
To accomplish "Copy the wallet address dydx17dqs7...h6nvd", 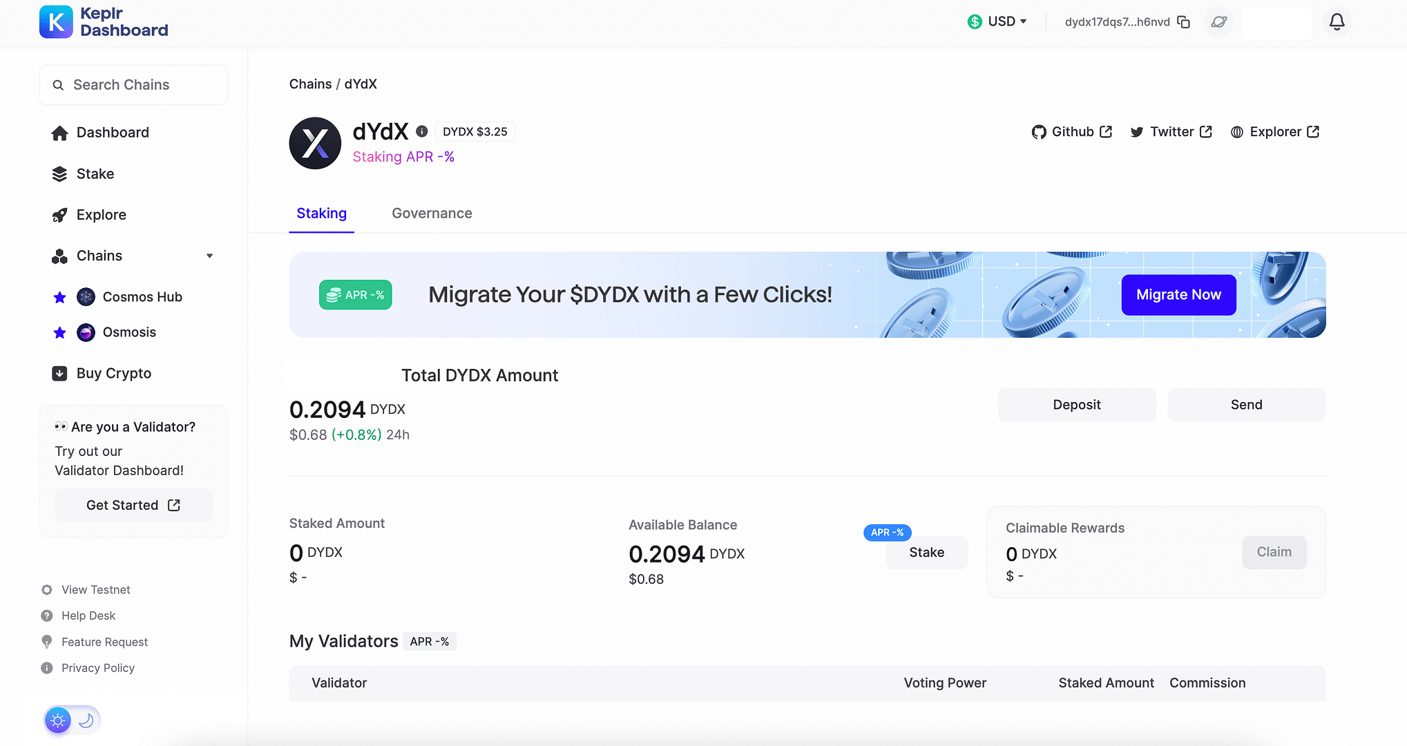I will (1184, 21).
